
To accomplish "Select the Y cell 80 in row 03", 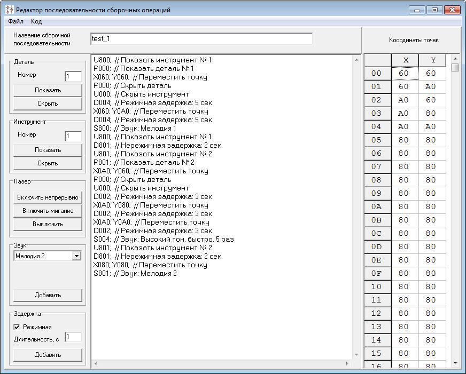I will (432, 114).
